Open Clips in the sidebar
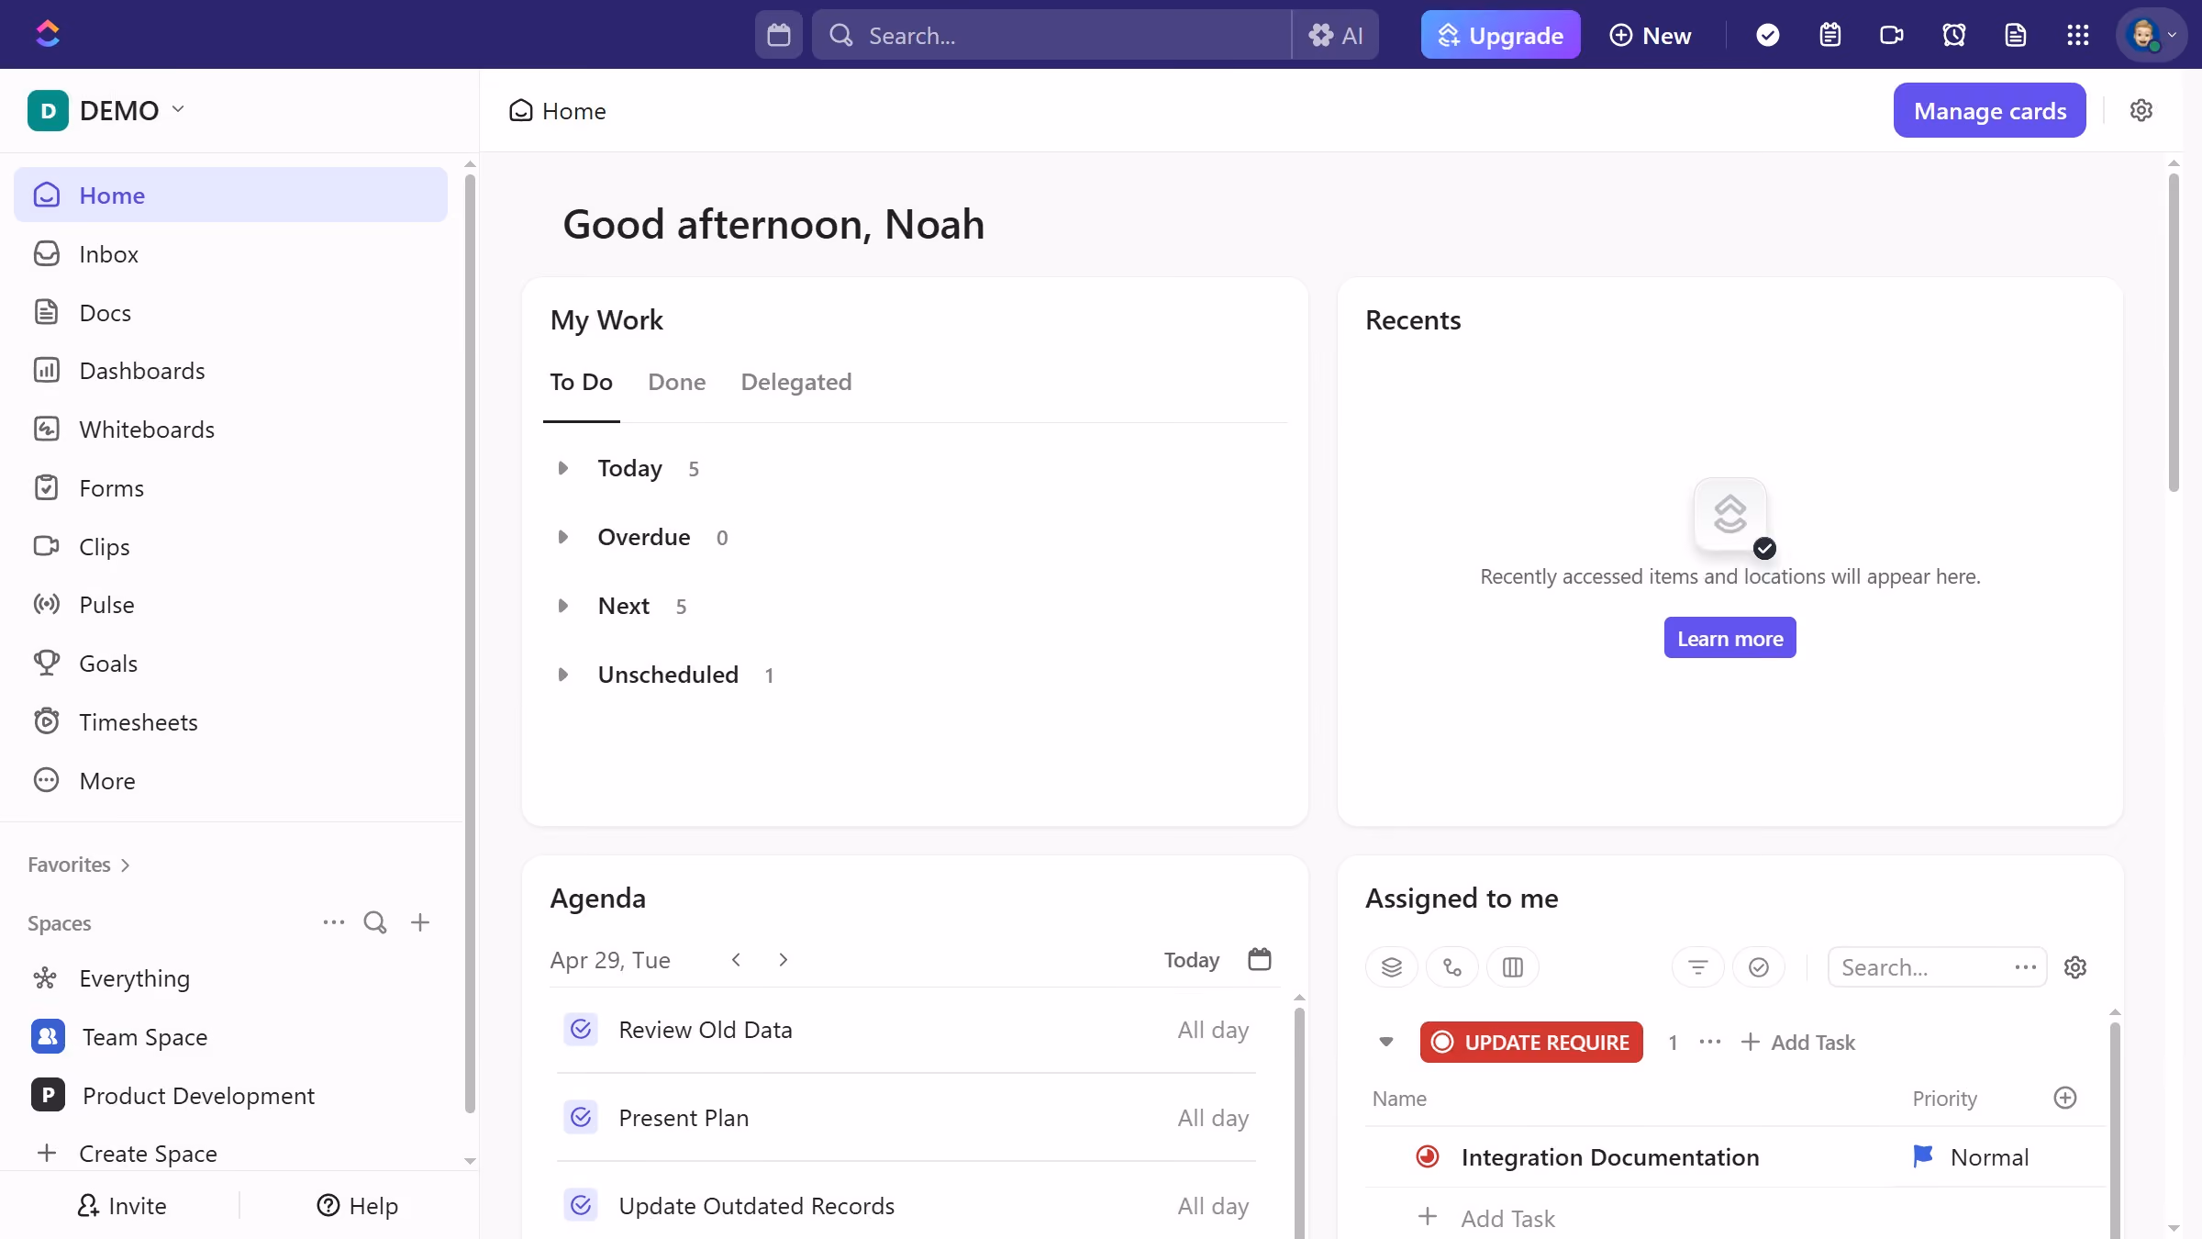The width and height of the screenshot is (2202, 1239). [x=230, y=546]
